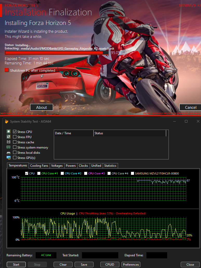The width and height of the screenshot is (201, 268).
Task: Click the 95.0% progress text
Action: pos(116,53)
